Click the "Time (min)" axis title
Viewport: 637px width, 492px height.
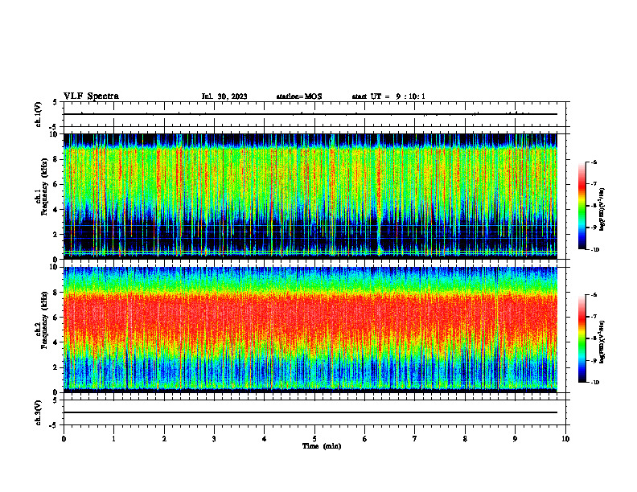point(322,446)
